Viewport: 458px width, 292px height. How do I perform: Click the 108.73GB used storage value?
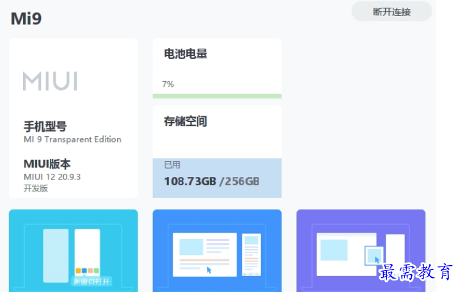190,181
